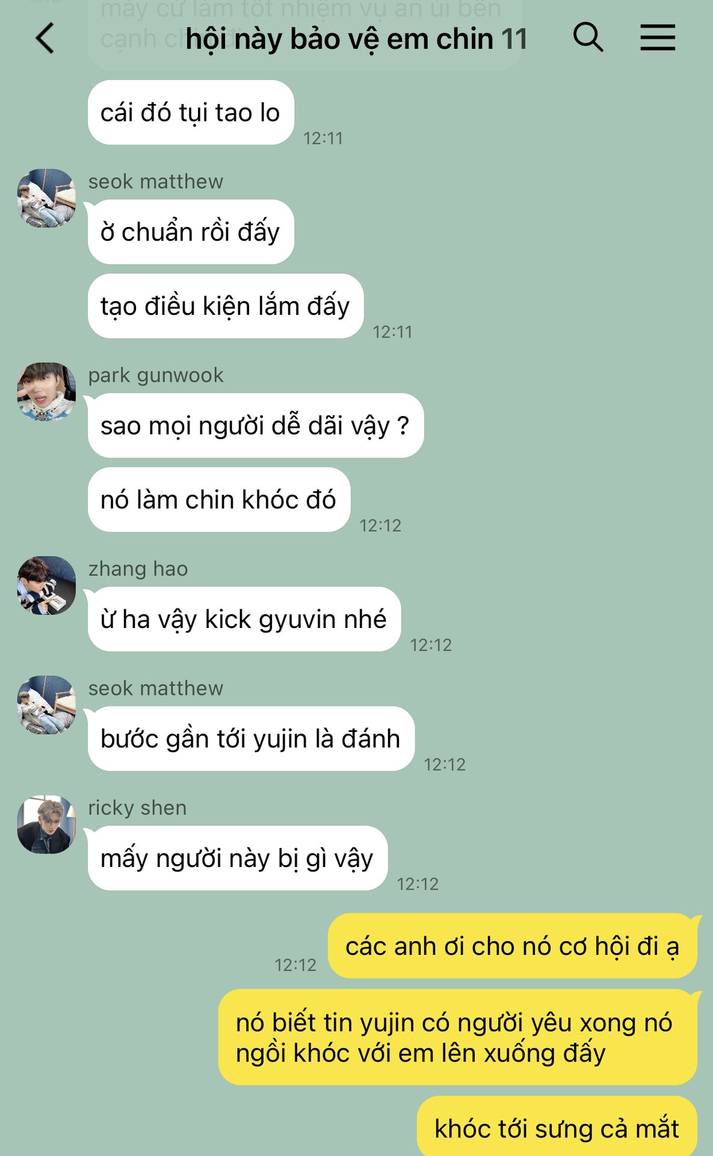Open the hamburger menu icon
This screenshot has height=1156, width=713.
tap(658, 37)
